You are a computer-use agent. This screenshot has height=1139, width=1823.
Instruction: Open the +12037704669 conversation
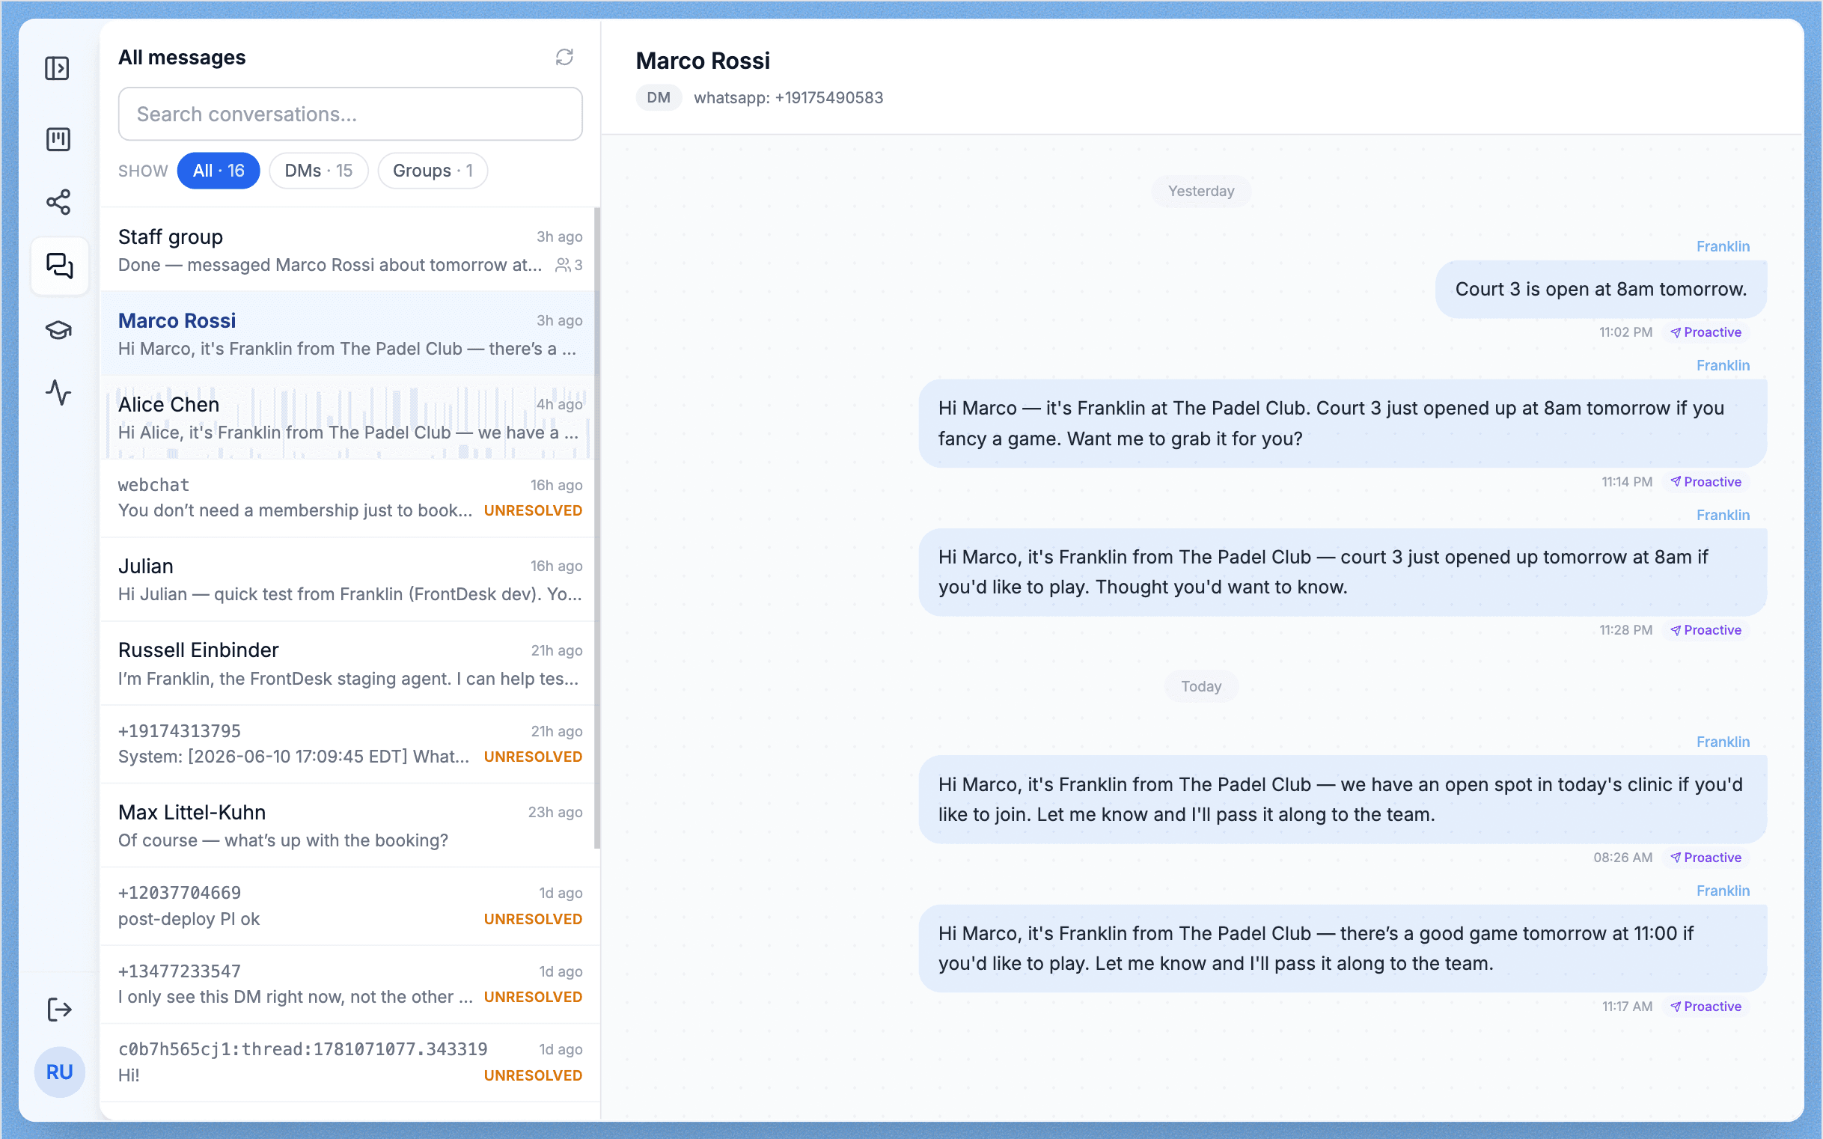tap(347, 906)
